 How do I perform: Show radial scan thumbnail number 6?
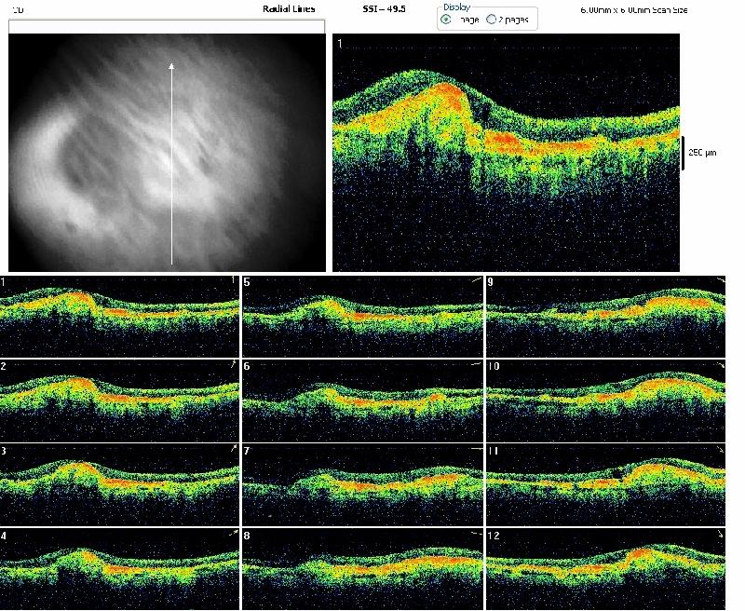[362, 400]
